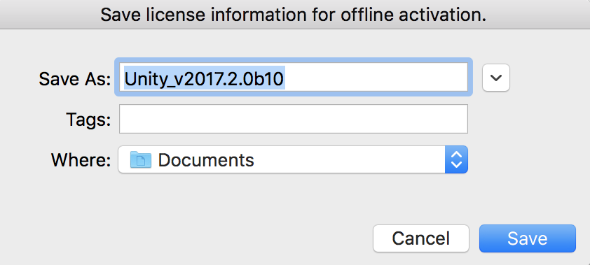Click the dialog title about offline activation

tap(293, 14)
